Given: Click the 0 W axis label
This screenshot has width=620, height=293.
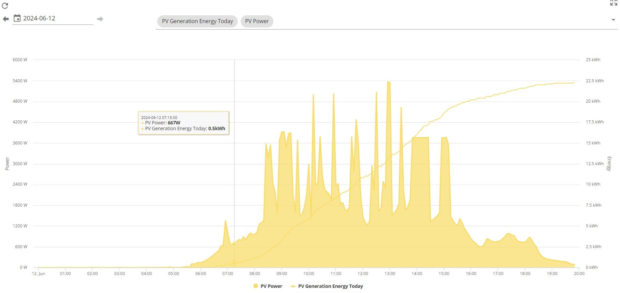Looking at the screenshot, I should [x=23, y=268].
